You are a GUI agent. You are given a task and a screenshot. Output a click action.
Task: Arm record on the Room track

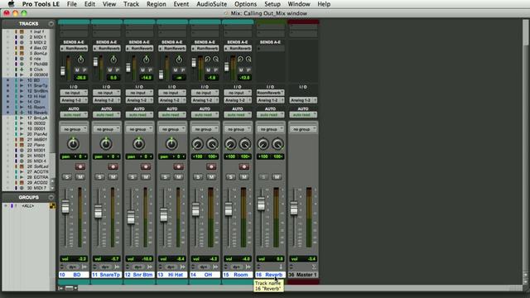click(x=244, y=166)
